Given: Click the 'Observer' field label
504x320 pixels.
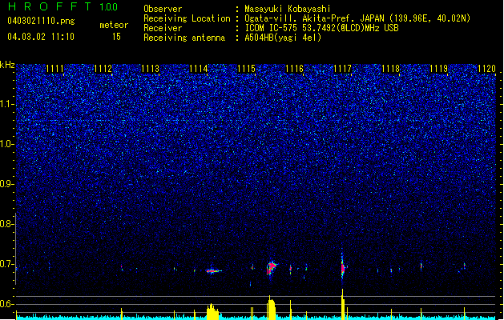Looking at the screenshot, I should click(x=163, y=9).
